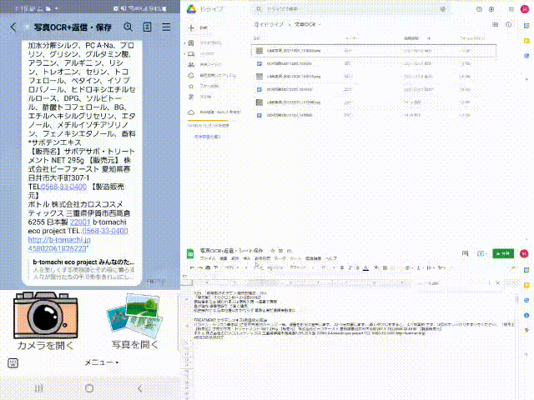Viewport: 534px width, 400px height.
Task: Open the Drive help icon
Action: (x=479, y=9)
